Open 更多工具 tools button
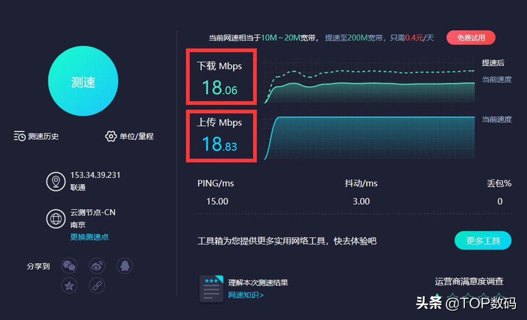This screenshot has width=527, height=320. [483, 240]
